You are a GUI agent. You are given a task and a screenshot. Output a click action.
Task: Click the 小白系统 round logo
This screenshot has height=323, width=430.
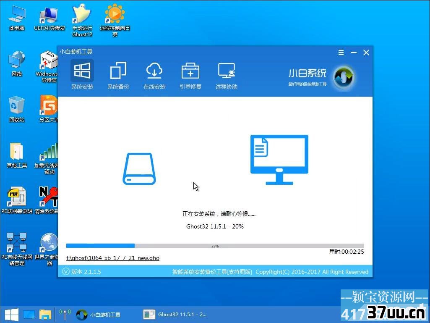point(343,78)
